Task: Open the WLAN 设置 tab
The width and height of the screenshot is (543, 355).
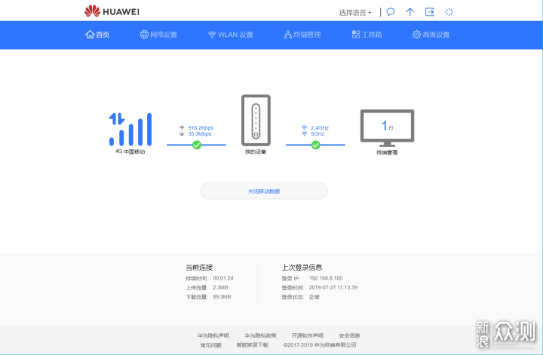Action: point(231,35)
